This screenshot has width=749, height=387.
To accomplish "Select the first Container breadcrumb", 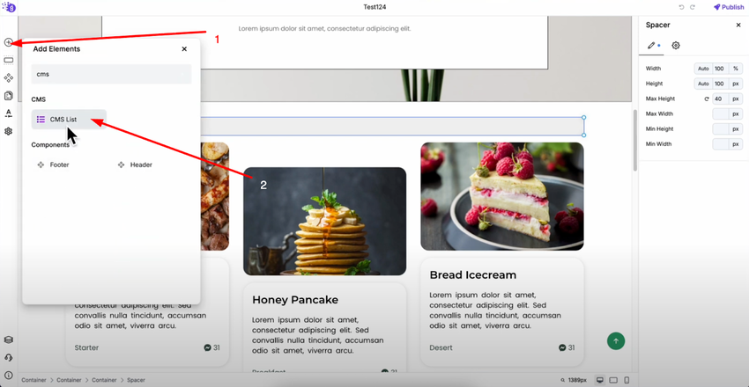I will pos(33,380).
